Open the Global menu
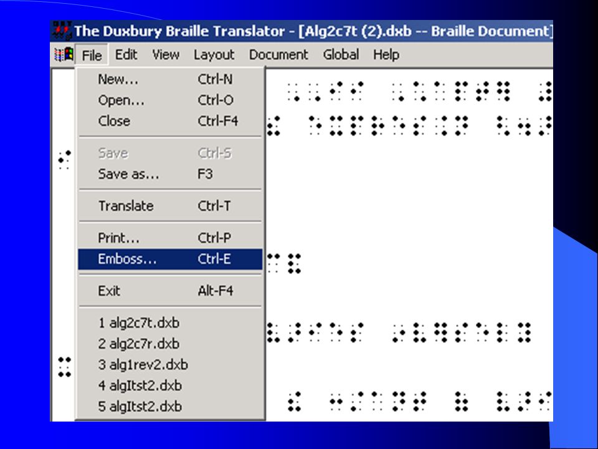The image size is (598, 449). 341,55
